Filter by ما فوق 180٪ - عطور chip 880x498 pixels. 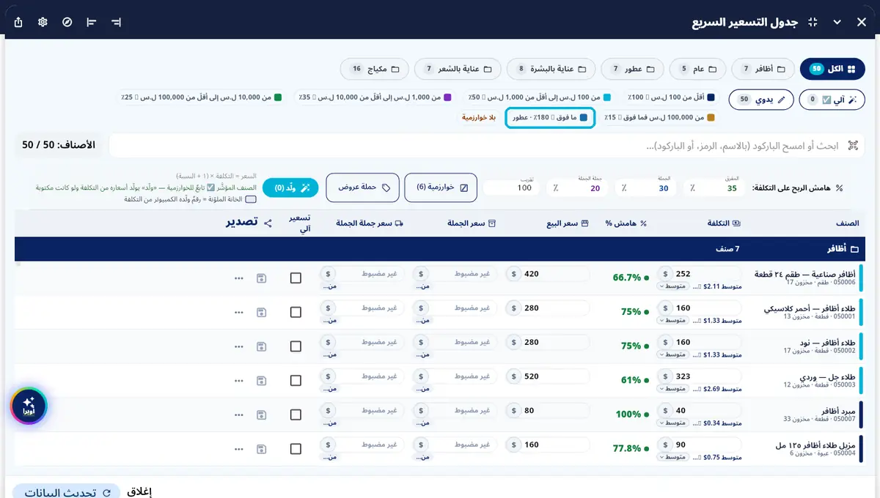pyautogui.click(x=550, y=117)
